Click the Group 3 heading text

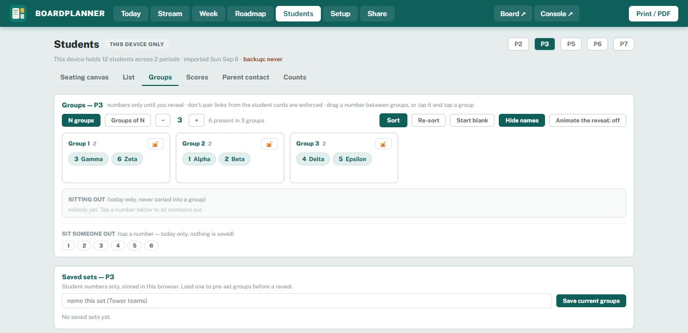(x=307, y=143)
